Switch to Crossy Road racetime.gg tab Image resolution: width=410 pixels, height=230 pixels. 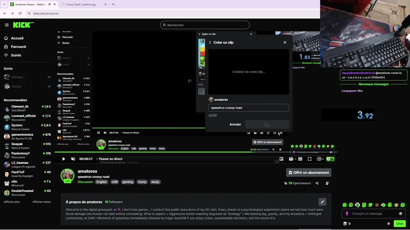click(84, 4)
